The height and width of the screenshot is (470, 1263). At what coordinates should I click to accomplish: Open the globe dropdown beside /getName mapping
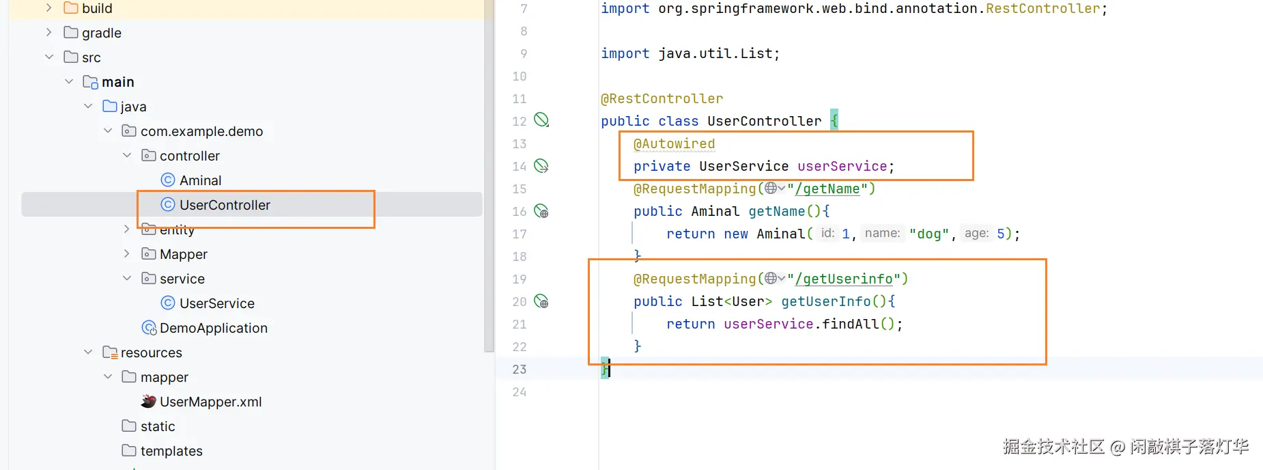pos(775,188)
